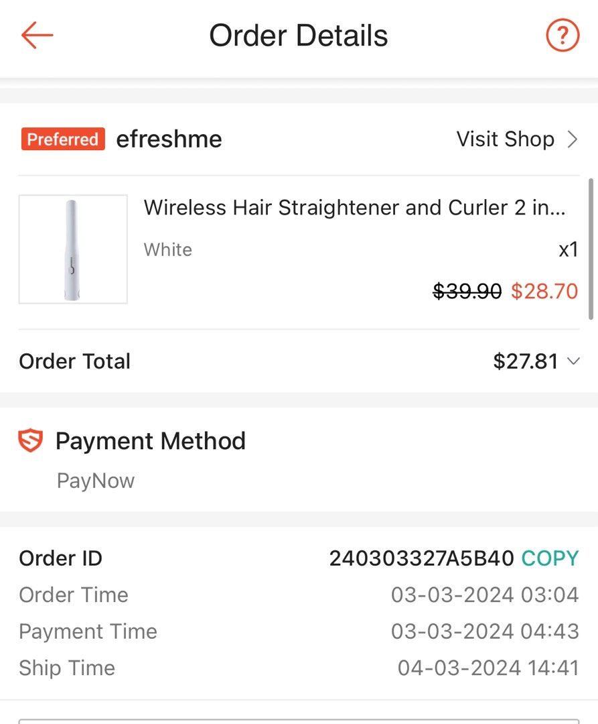Click the Visit Shop link

coord(505,139)
